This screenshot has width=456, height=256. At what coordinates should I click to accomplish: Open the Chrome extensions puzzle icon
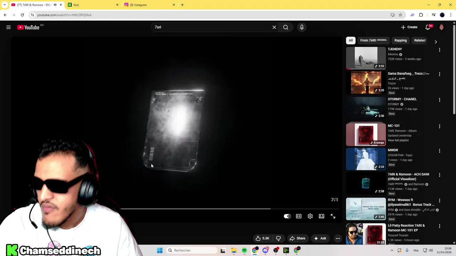pos(421,15)
